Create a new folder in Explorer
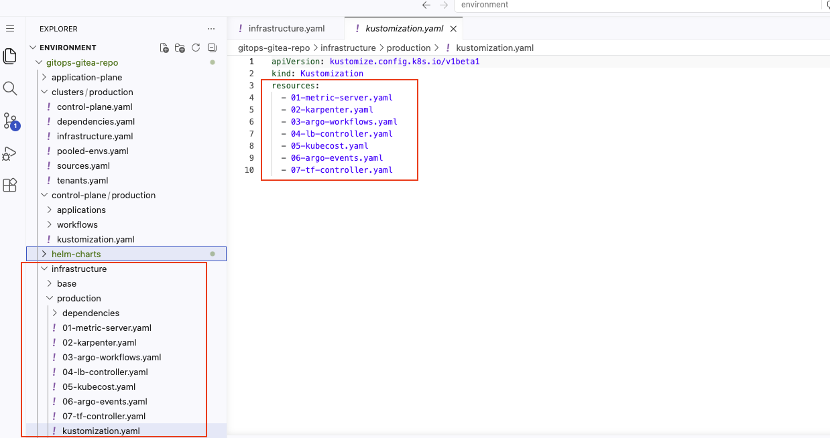This screenshot has width=830, height=438. pos(180,48)
